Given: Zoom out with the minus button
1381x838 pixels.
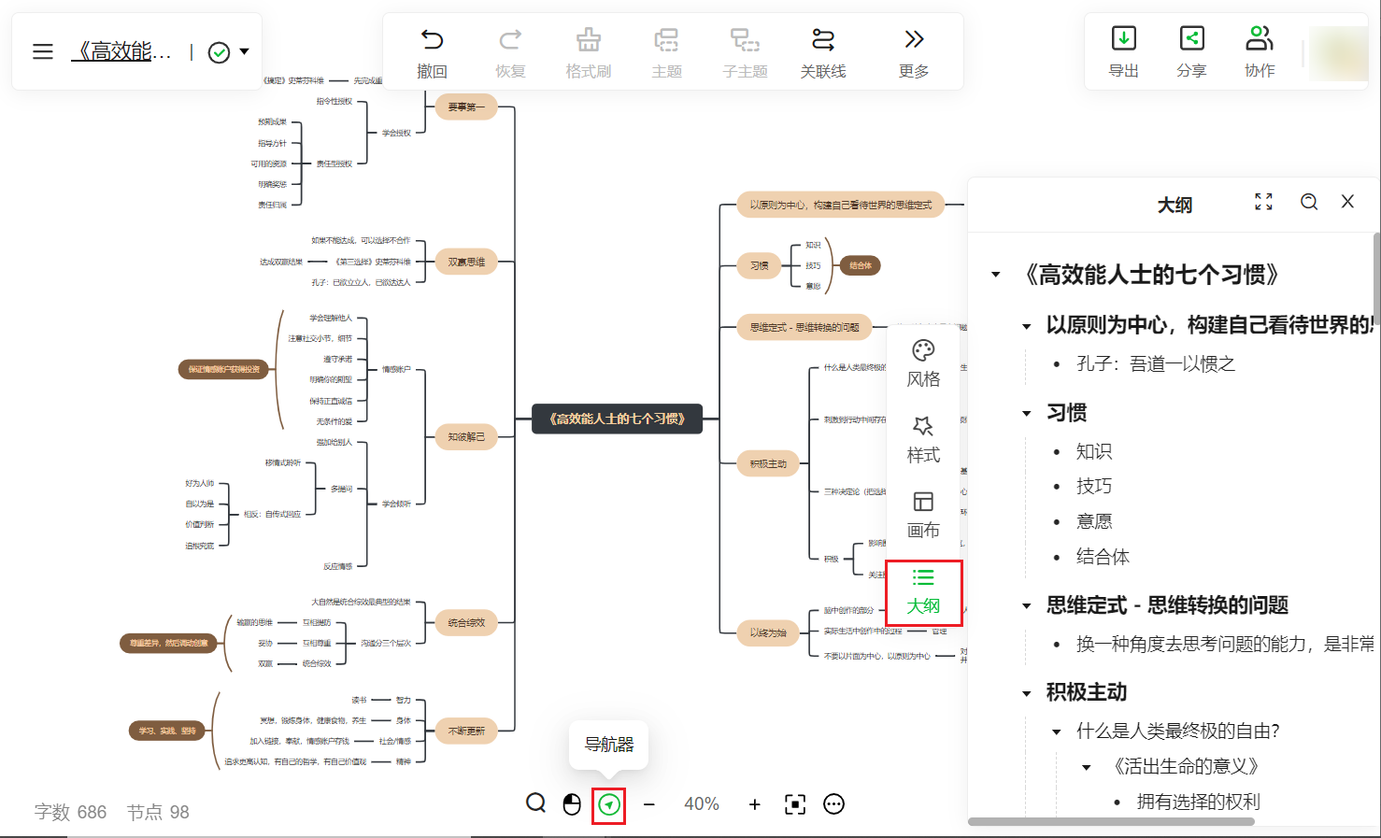Looking at the screenshot, I should [x=649, y=804].
